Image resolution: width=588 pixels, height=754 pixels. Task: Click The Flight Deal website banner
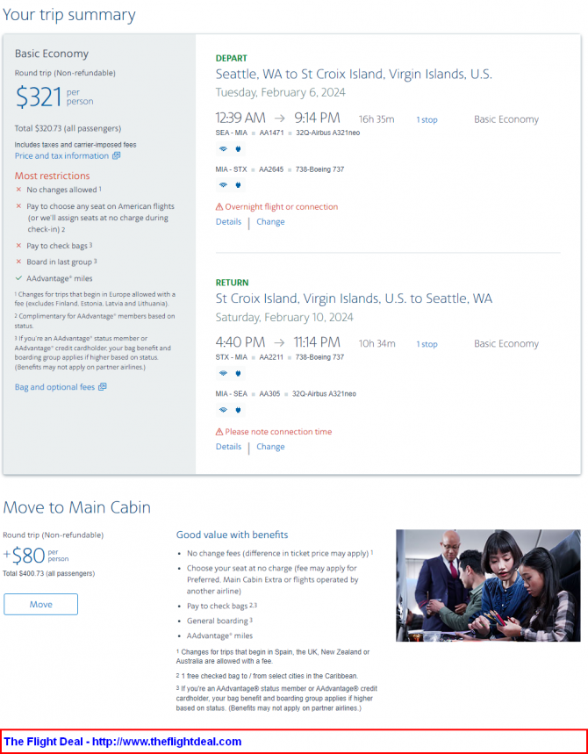(x=294, y=742)
